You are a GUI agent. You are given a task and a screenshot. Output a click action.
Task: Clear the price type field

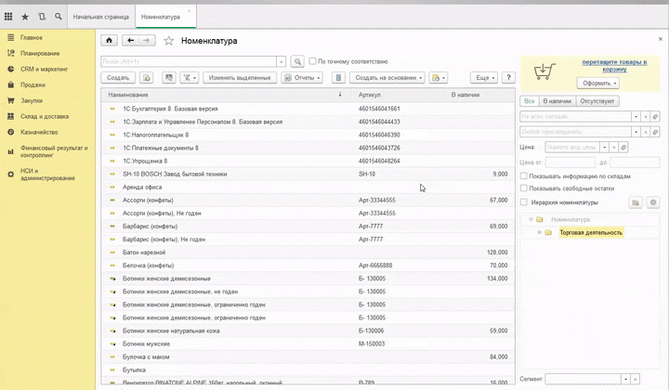614,148
